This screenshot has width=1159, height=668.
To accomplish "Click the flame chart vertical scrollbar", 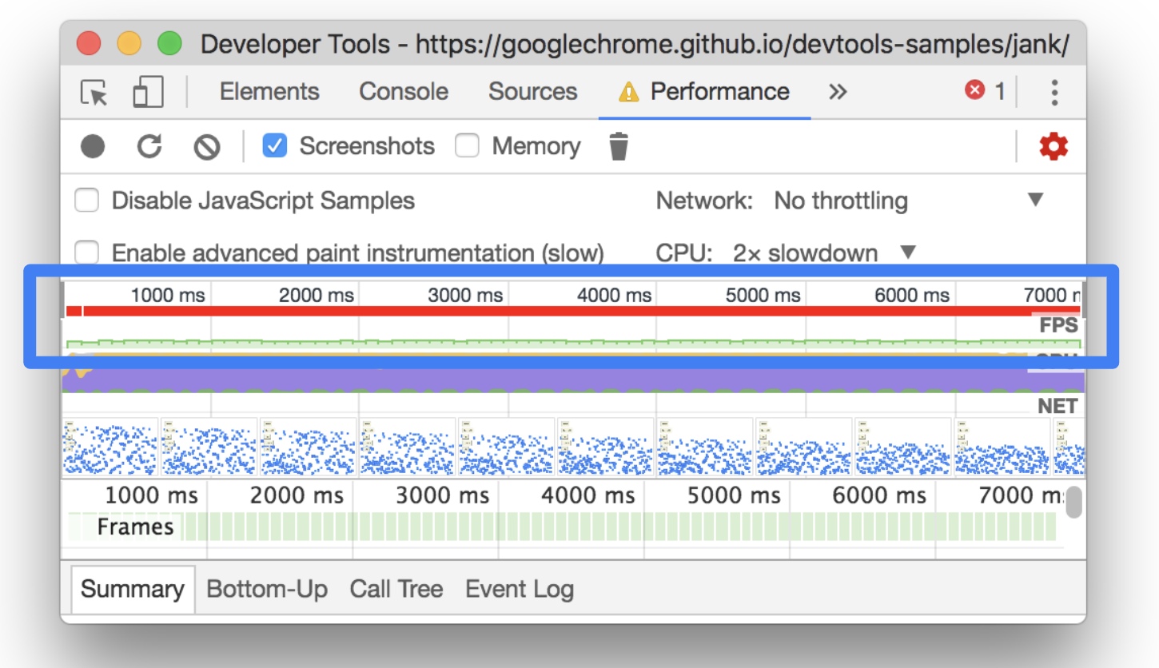I will pyautogui.click(x=1073, y=502).
